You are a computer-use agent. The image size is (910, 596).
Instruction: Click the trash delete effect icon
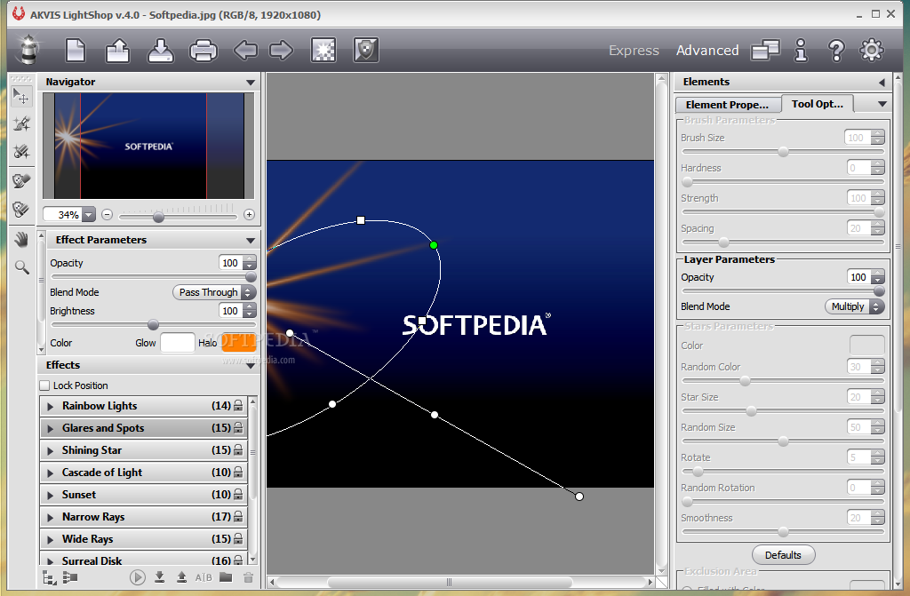point(249,577)
